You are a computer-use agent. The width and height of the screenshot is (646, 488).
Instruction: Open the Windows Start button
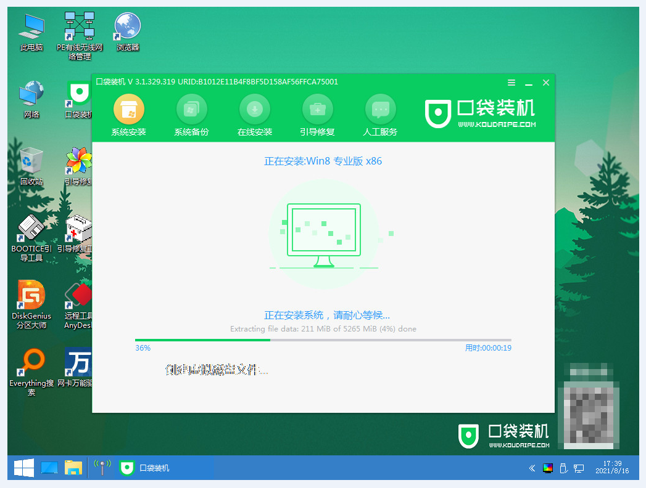point(24,468)
